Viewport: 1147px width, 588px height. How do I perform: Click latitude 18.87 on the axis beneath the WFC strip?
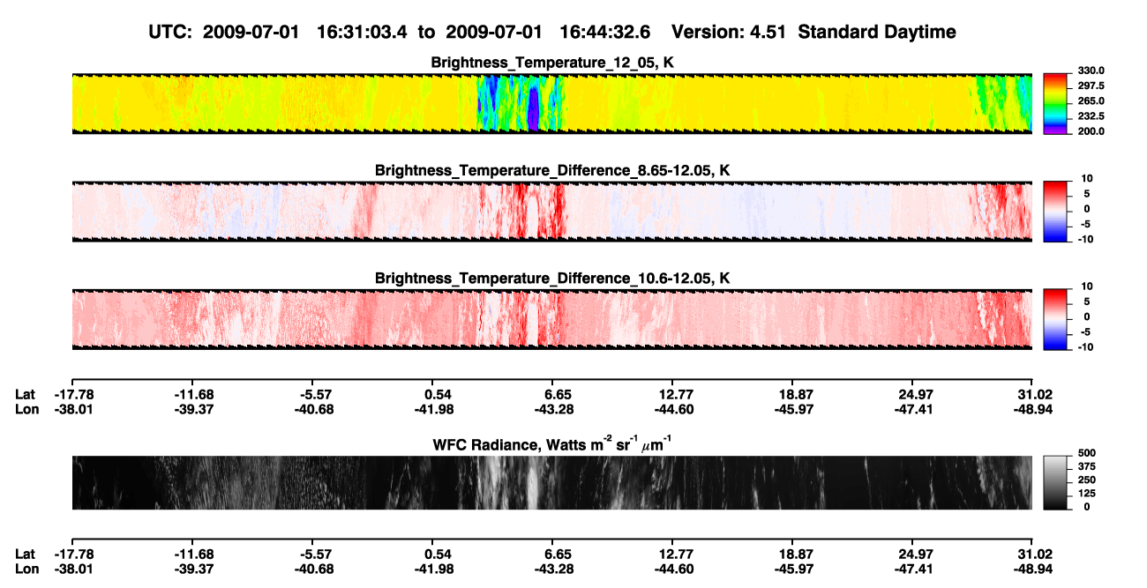[795, 555]
